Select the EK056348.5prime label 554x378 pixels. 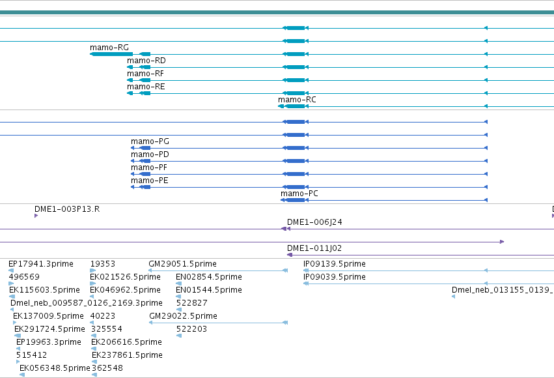tap(55, 368)
